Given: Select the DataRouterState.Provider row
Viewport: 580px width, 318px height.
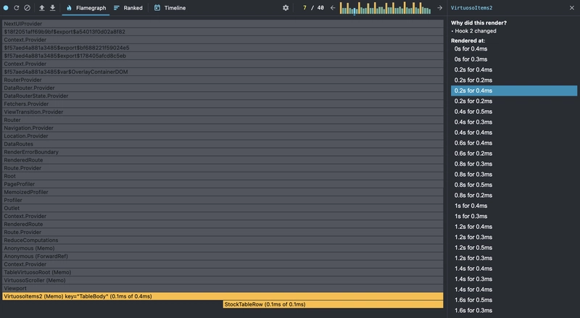Looking at the screenshot, I should coord(223,96).
